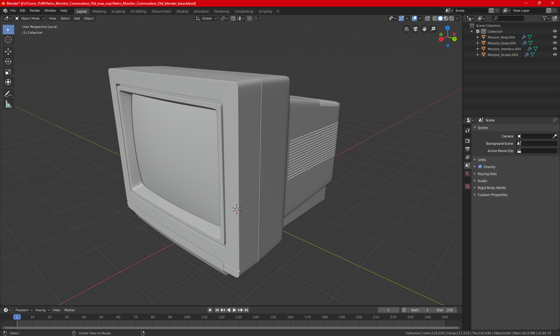The height and width of the screenshot is (336, 560).
Task: Select the Transform tool
Action: click(8, 82)
